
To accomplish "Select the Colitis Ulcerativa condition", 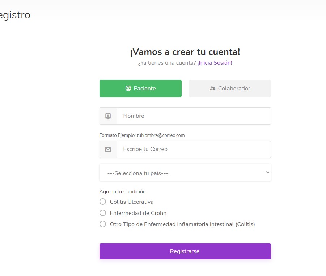I will click(103, 202).
